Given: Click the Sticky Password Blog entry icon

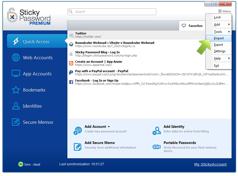Looking at the screenshot, I should pos(71,54).
